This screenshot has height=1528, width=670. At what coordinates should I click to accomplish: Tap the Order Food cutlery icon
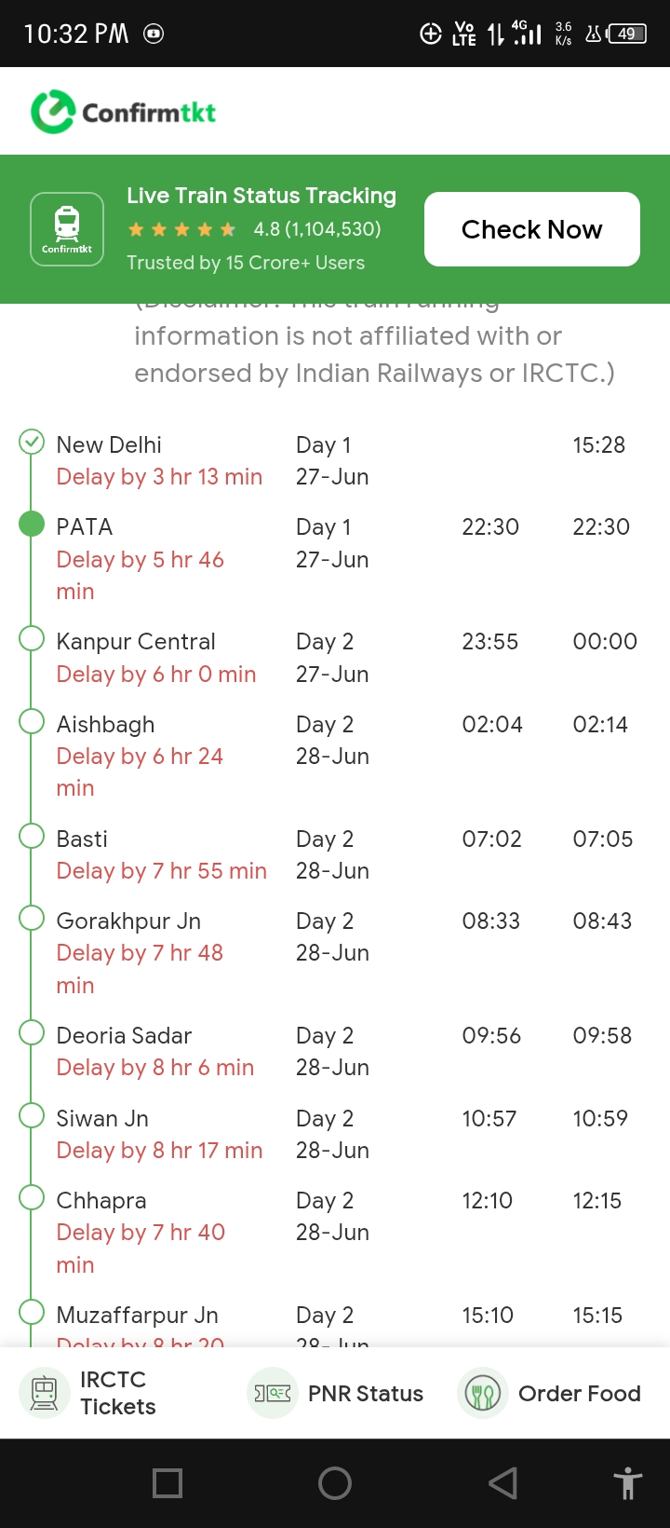click(482, 1393)
